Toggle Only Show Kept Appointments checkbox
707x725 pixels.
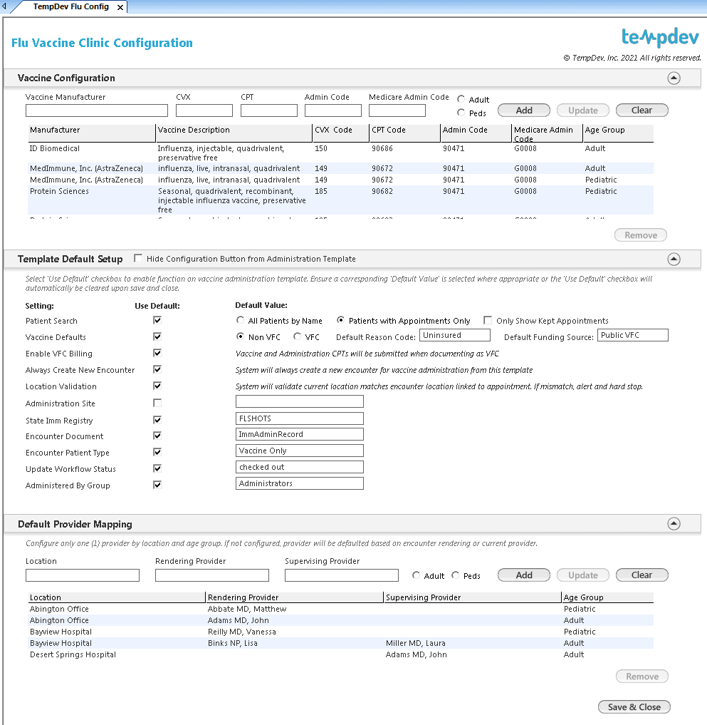[488, 321]
